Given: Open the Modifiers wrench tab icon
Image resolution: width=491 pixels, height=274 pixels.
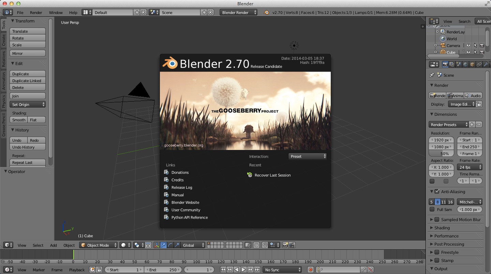Looking at the screenshot, I should [486, 64].
